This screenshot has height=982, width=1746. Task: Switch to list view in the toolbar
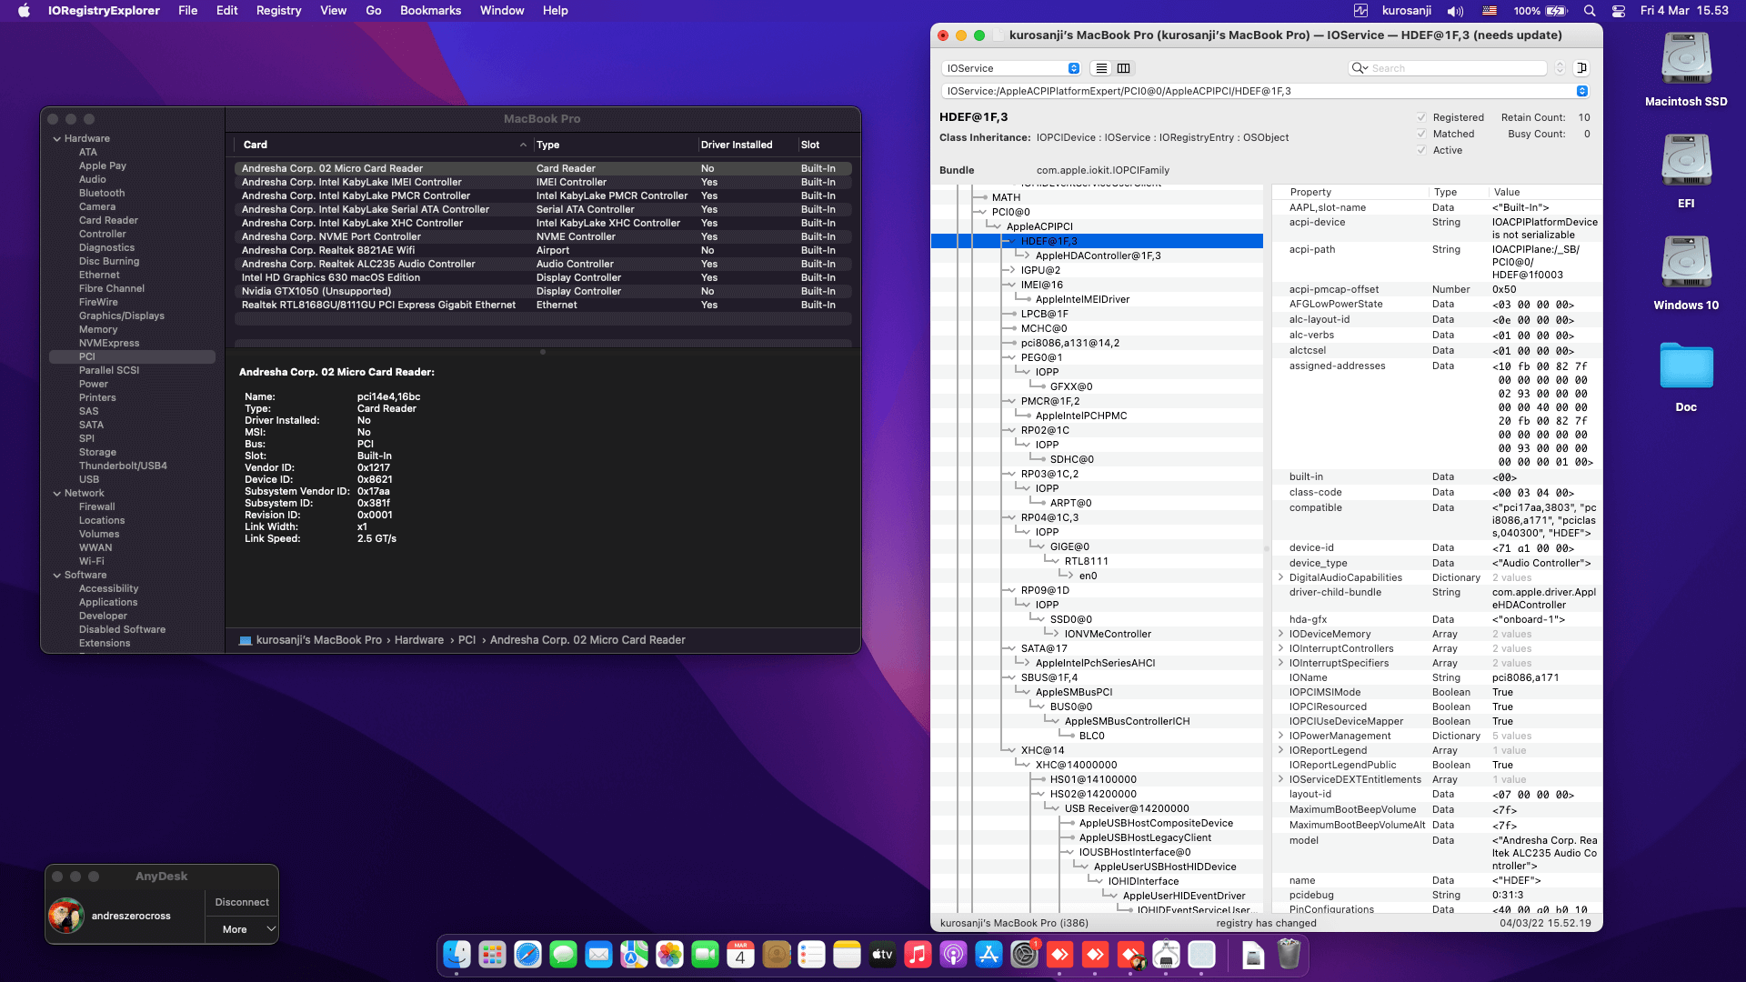pyautogui.click(x=1100, y=68)
